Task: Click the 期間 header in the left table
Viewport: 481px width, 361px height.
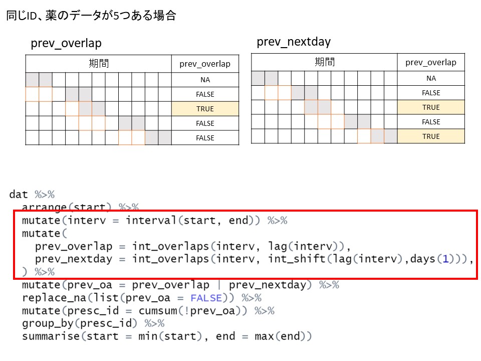Action: [99, 64]
